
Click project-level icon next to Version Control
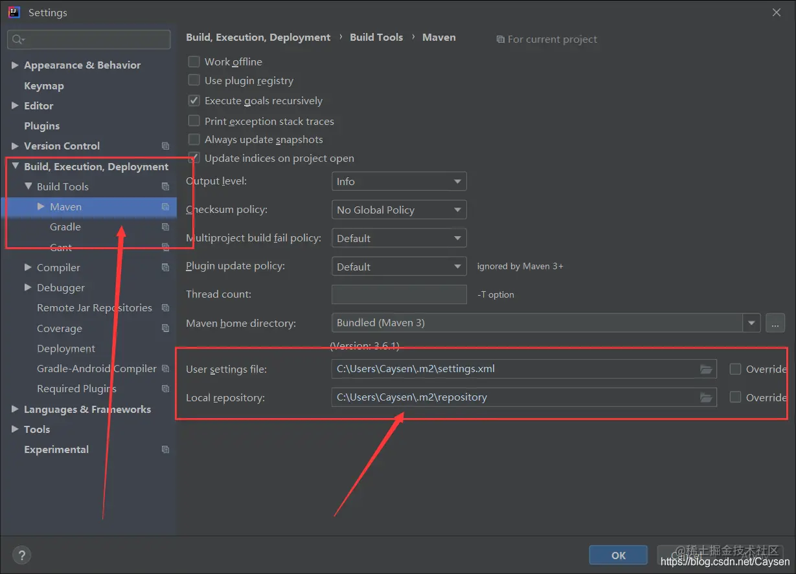pyautogui.click(x=165, y=146)
